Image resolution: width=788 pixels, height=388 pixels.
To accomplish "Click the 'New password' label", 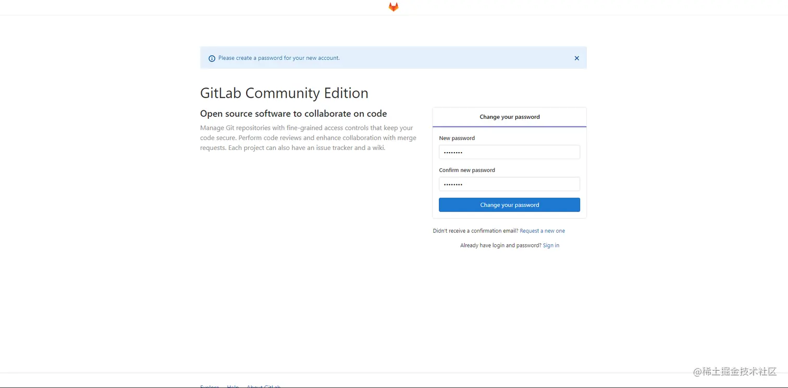I will (x=457, y=138).
